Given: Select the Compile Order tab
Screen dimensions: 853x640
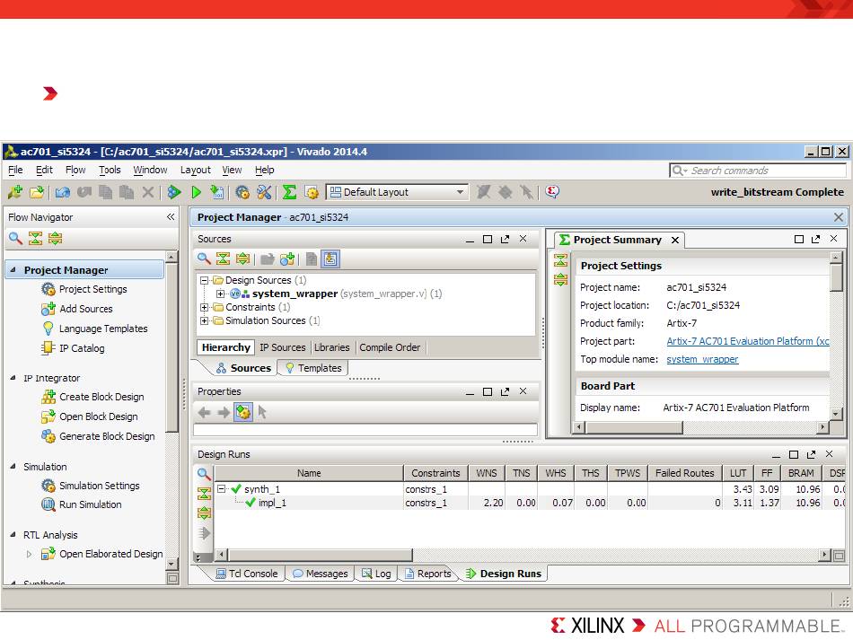Looking at the screenshot, I should tap(390, 347).
